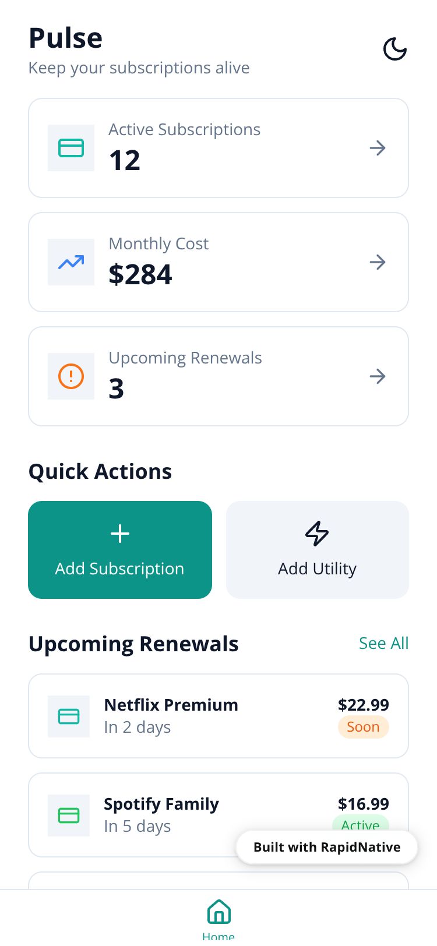This screenshot has width=437, height=946.
Task: Select the Home tab in the bottom bar
Action: pyautogui.click(x=218, y=919)
